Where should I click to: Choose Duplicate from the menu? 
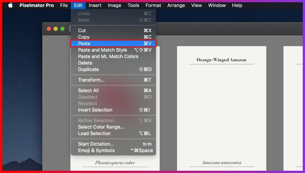pos(89,69)
